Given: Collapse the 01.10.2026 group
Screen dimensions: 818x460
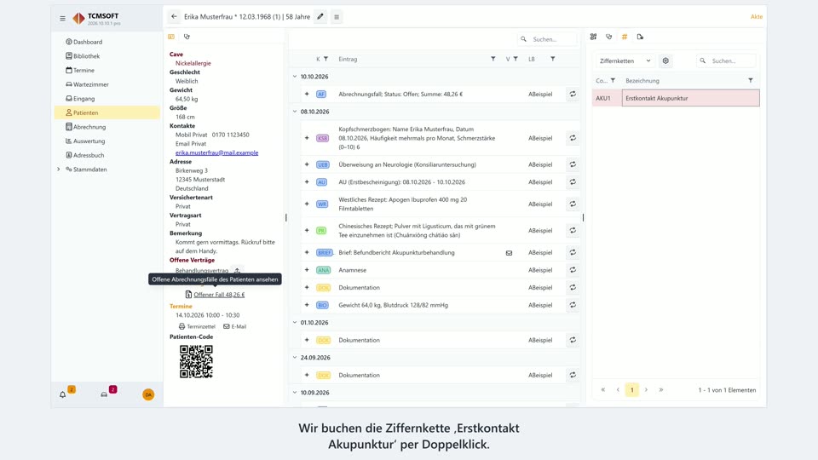Looking at the screenshot, I should [295, 322].
